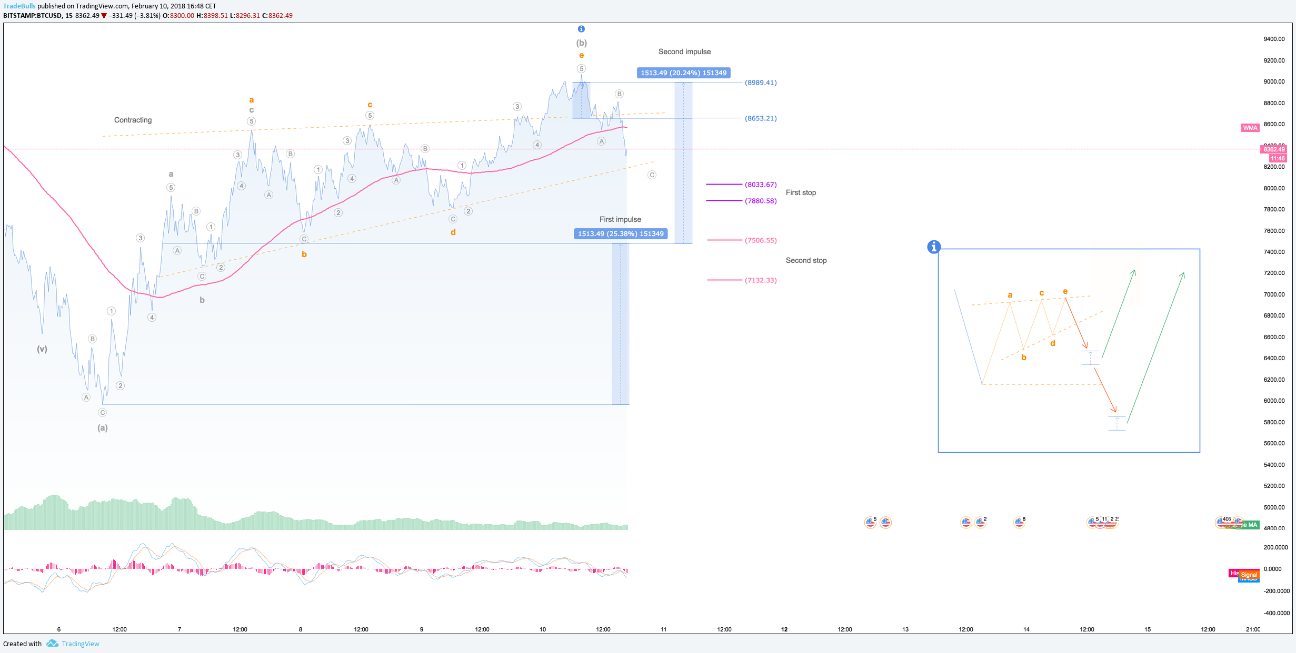Click the 21:00 label on the time axis

point(1253,629)
